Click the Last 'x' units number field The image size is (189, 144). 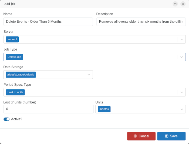point(48,109)
